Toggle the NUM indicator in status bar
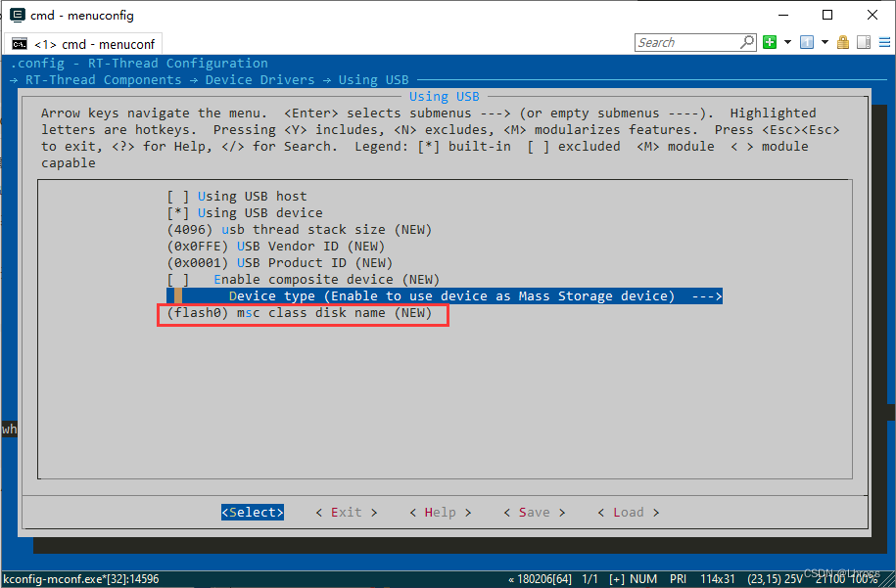Viewport: 896px width, 588px height. (643, 579)
